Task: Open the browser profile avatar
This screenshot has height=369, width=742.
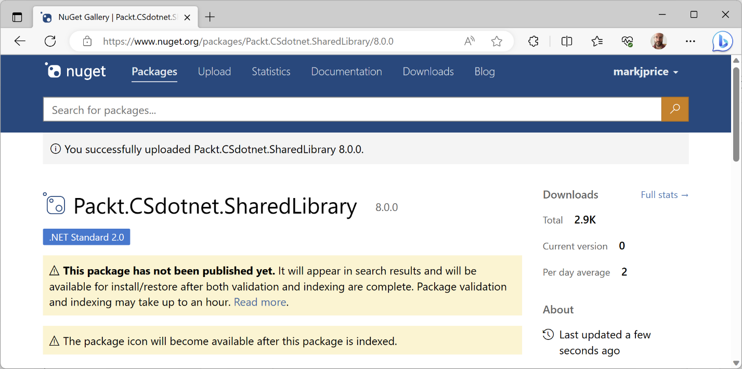Action: (659, 42)
